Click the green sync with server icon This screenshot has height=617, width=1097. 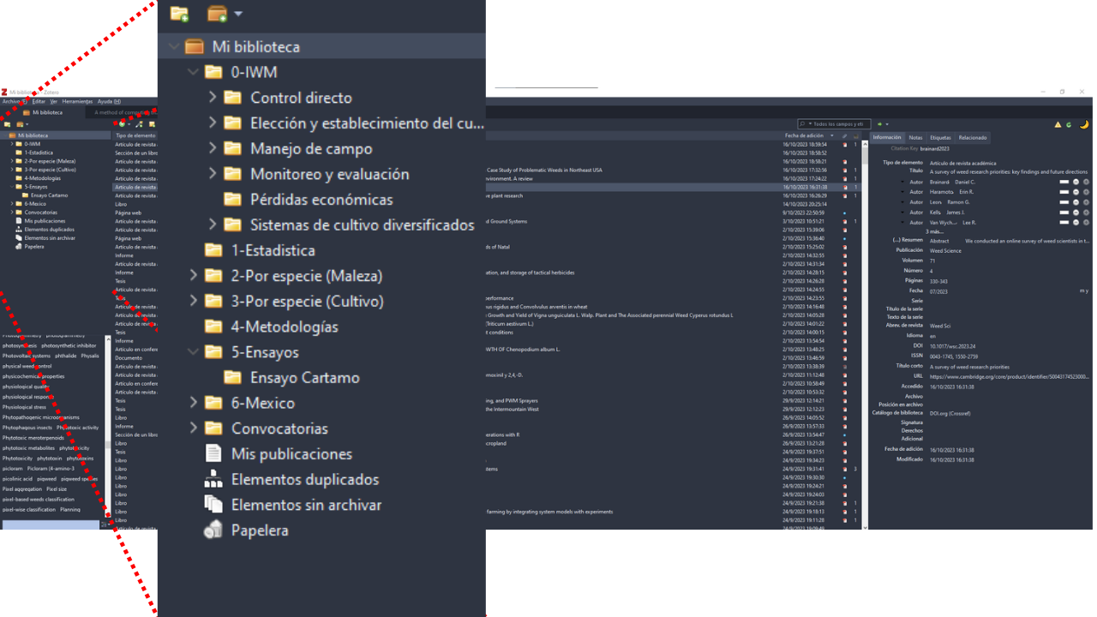[x=1069, y=124]
